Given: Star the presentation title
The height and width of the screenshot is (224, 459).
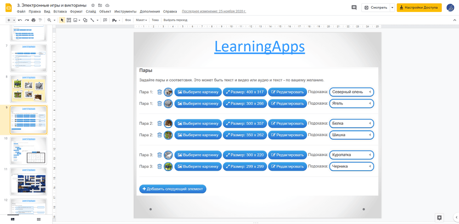Looking at the screenshot, I should click(93, 5).
